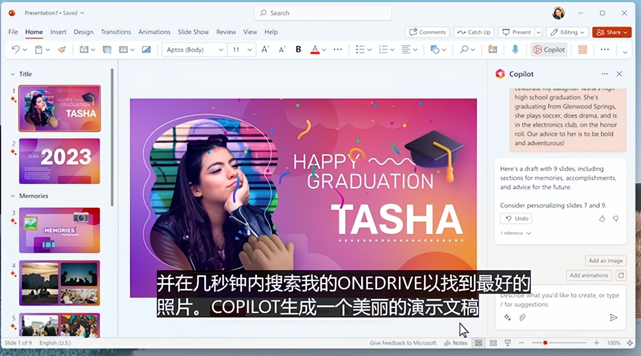
Task: Open the Paste options dropdown arrow
Action: coord(48,50)
